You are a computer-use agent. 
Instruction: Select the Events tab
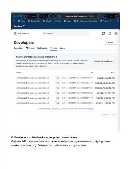pyautogui.click(x=54, y=48)
